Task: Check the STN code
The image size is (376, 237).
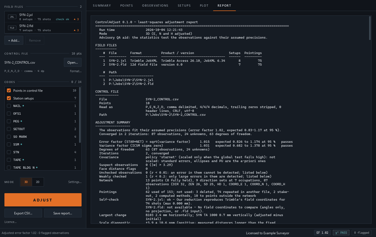Action: point(9,152)
